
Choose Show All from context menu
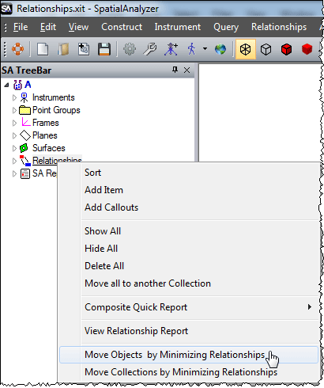click(188, 231)
